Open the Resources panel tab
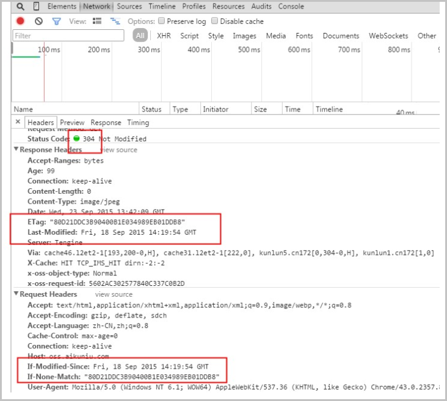This screenshot has width=447, height=401. click(228, 6)
